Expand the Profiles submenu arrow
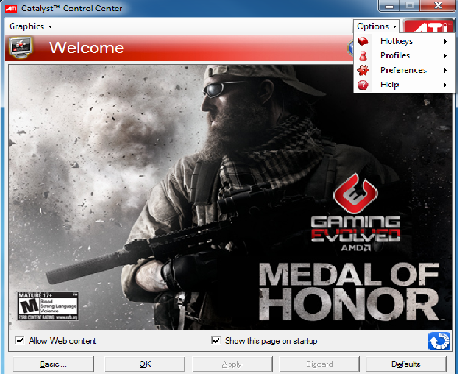 click(445, 56)
